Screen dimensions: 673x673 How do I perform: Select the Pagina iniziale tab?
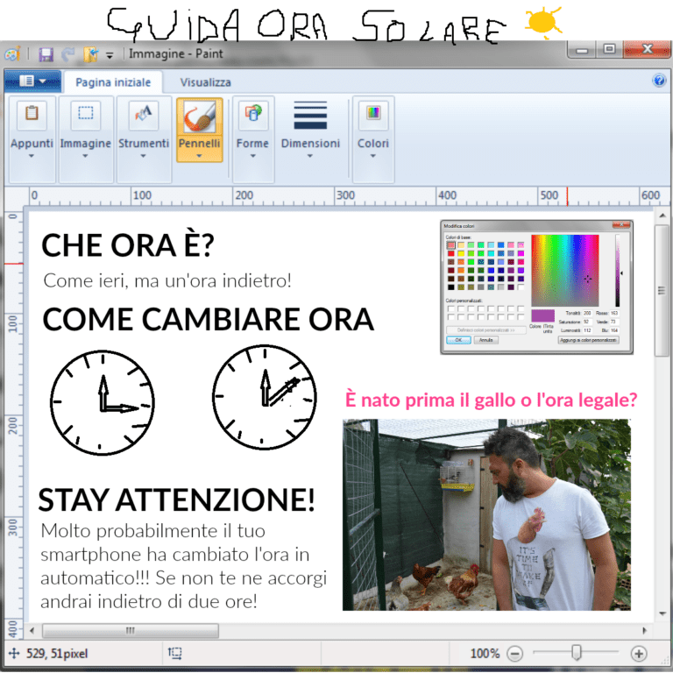pos(112,82)
